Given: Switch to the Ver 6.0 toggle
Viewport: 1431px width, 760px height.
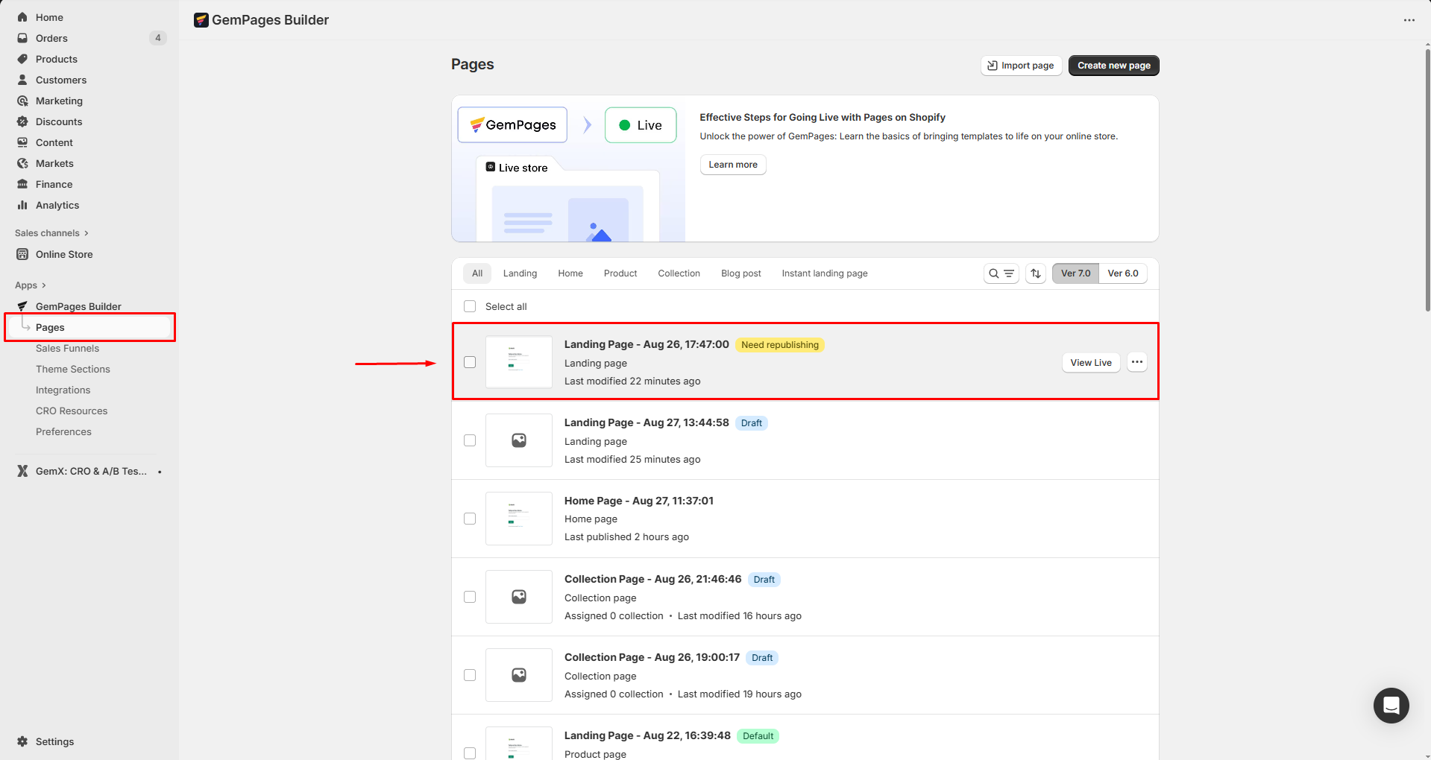Looking at the screenshot, I should pyautogui.click(x=1122, y=273).
